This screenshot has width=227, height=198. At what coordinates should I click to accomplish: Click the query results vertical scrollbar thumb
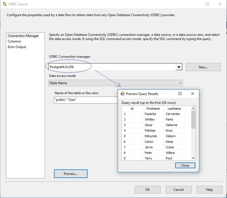193,120
